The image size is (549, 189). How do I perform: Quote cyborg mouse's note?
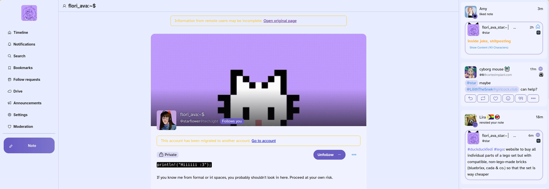521,98
